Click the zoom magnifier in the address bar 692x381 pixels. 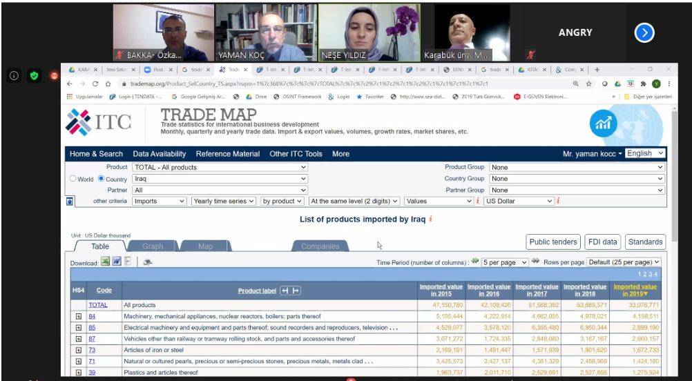(x=575, y=84)
